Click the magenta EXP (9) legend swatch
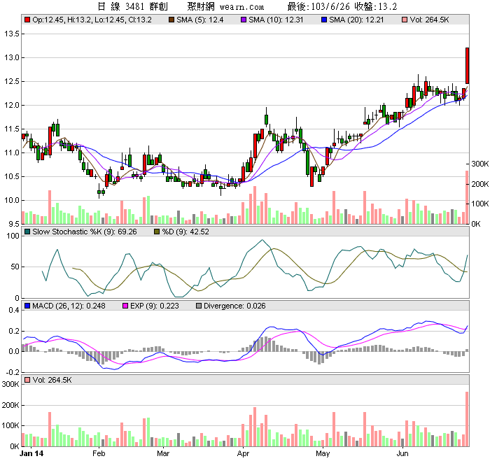The height and width of the screenshot is (461, 490). (125, 306)
